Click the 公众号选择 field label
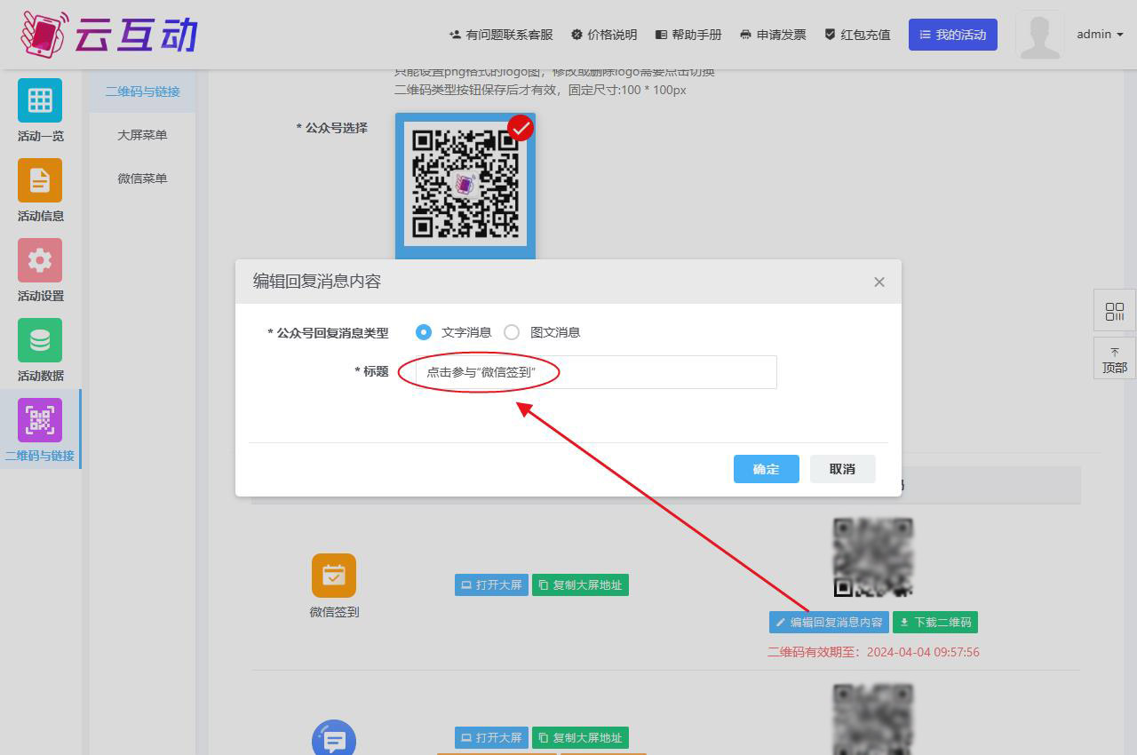Screen dimensions: 1137x755 (x=332, y=128)
